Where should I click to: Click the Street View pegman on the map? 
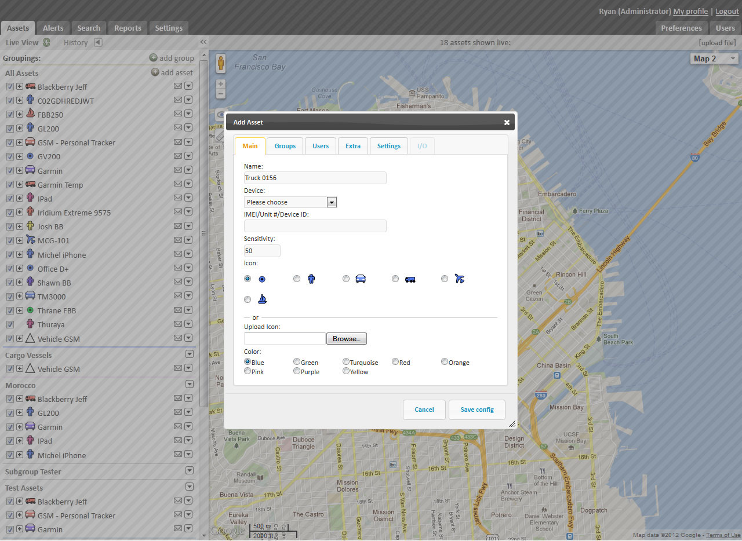(221, 63)
